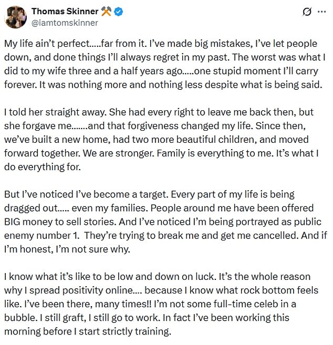Viewport: 333px width, 345px height.
Task: Click the paragraph starting "But I've noticed"
Action: pos(165,222)
